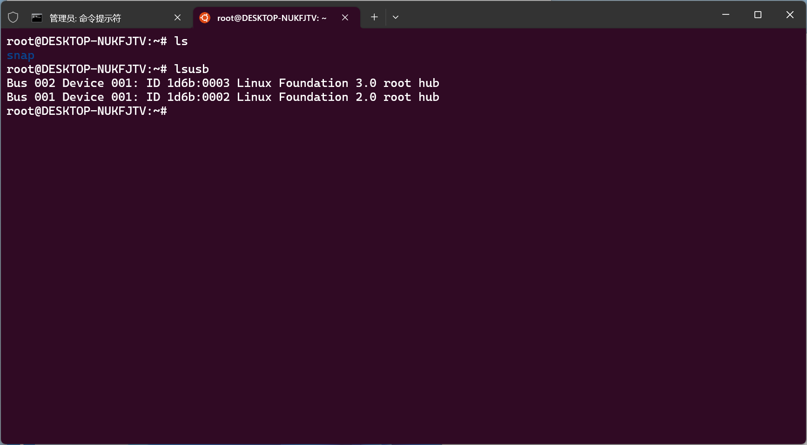Image resolution: width=807 pixels, height=445 pixels.
Task: Click the Bus 001 device line in output
Action: point(222,97)
